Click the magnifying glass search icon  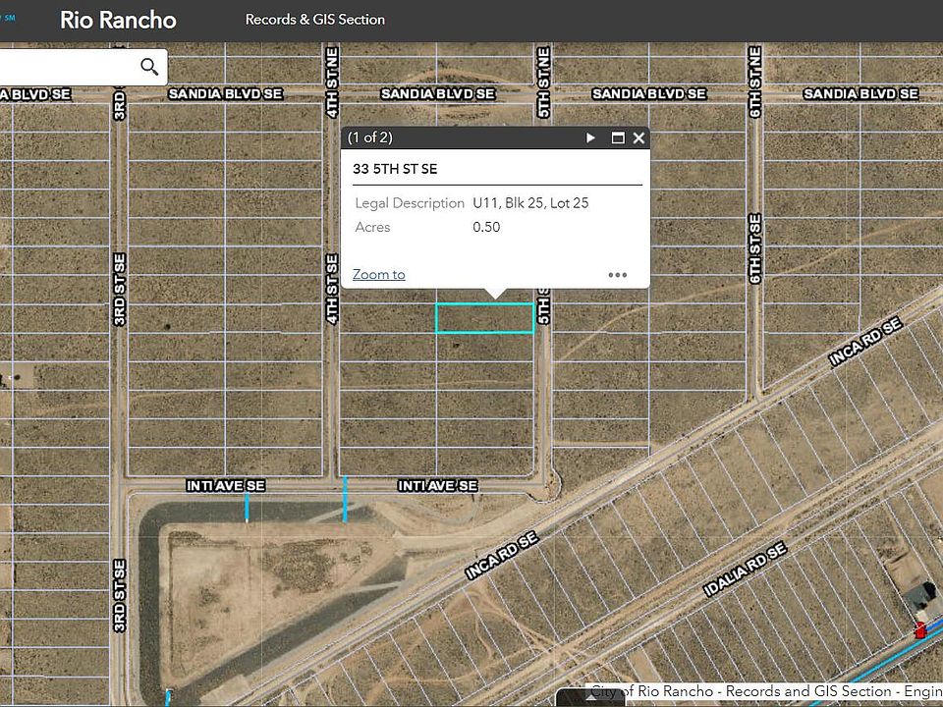coord(149,67)
